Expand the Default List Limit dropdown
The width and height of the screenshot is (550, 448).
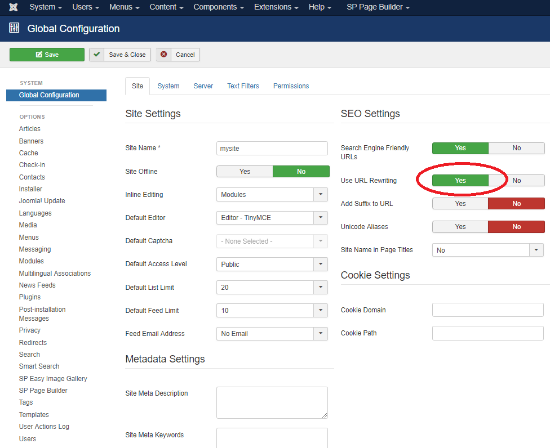pyautogui.click(x=272, y=288)
